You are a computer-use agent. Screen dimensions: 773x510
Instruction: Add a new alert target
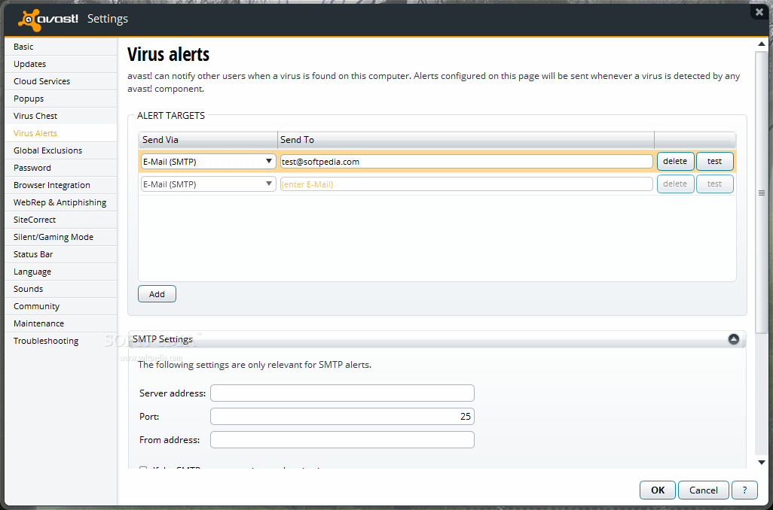[x=157, y=294]
